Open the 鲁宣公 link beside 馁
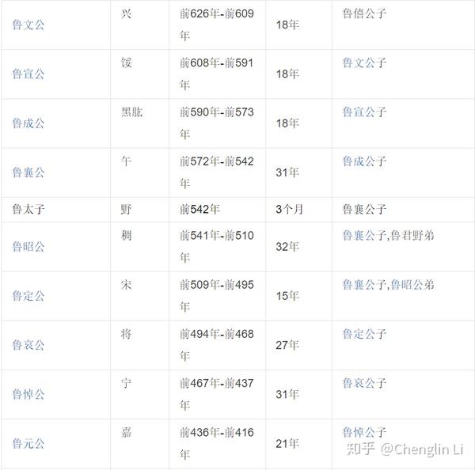 (x=28, y=74)
